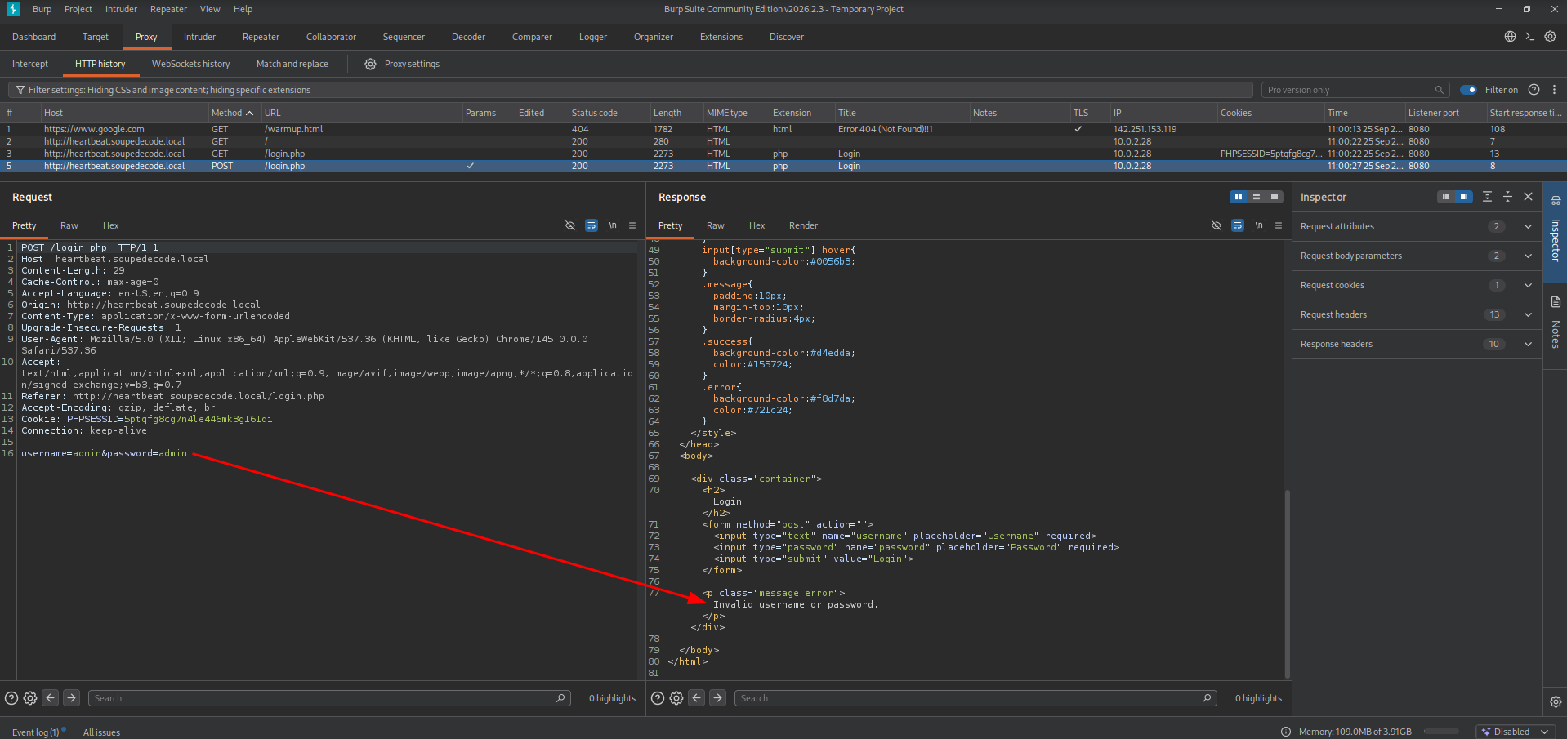
Task: Go to next match in Response search
Action: coord(718,698)
